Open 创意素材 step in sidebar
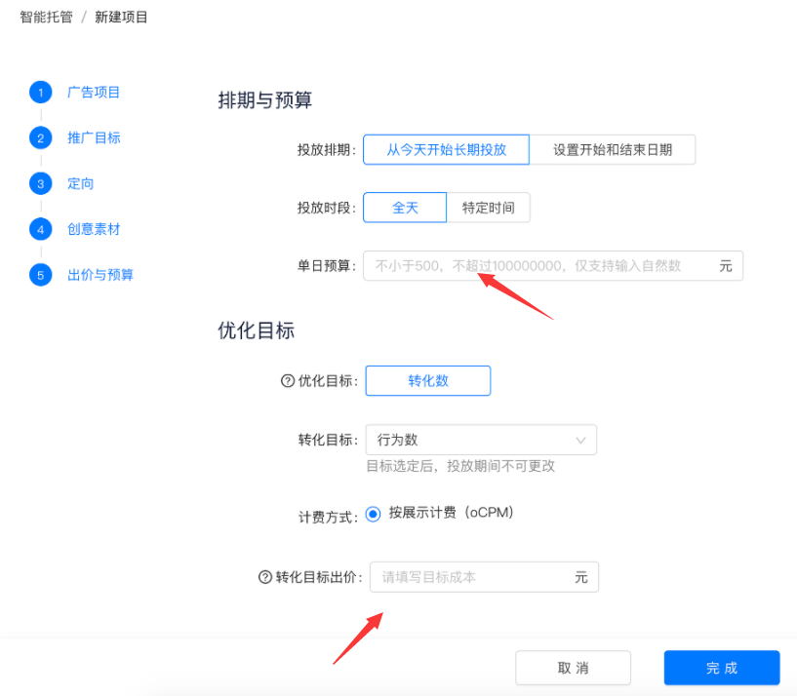Image resolution: width=797 pixels, height=696 pixels. coord(94,230)
